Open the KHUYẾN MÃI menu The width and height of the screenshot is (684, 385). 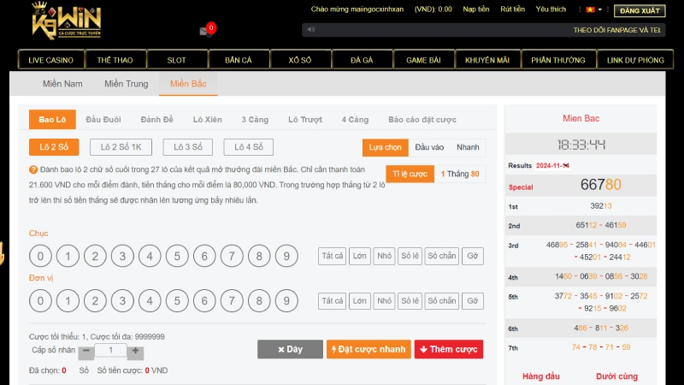487,60
